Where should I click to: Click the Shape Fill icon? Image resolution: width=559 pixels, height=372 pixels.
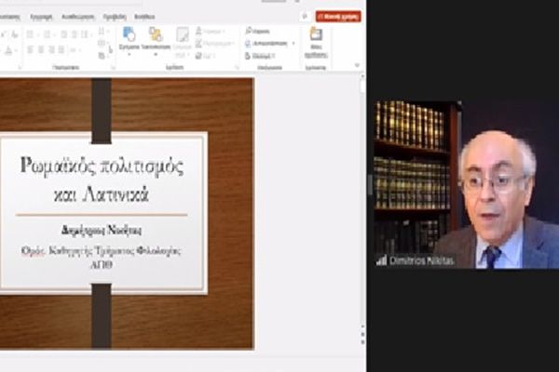pyautogui.click(x=198, y=31)
